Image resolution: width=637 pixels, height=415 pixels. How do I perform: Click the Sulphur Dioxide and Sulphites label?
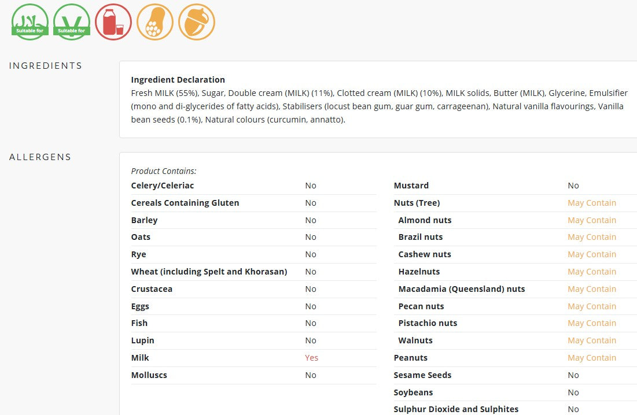pyautogui.click(x=456, y=409)
